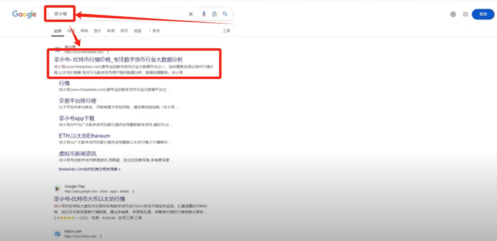Open the Google apps grid icon

pos(465,14)
